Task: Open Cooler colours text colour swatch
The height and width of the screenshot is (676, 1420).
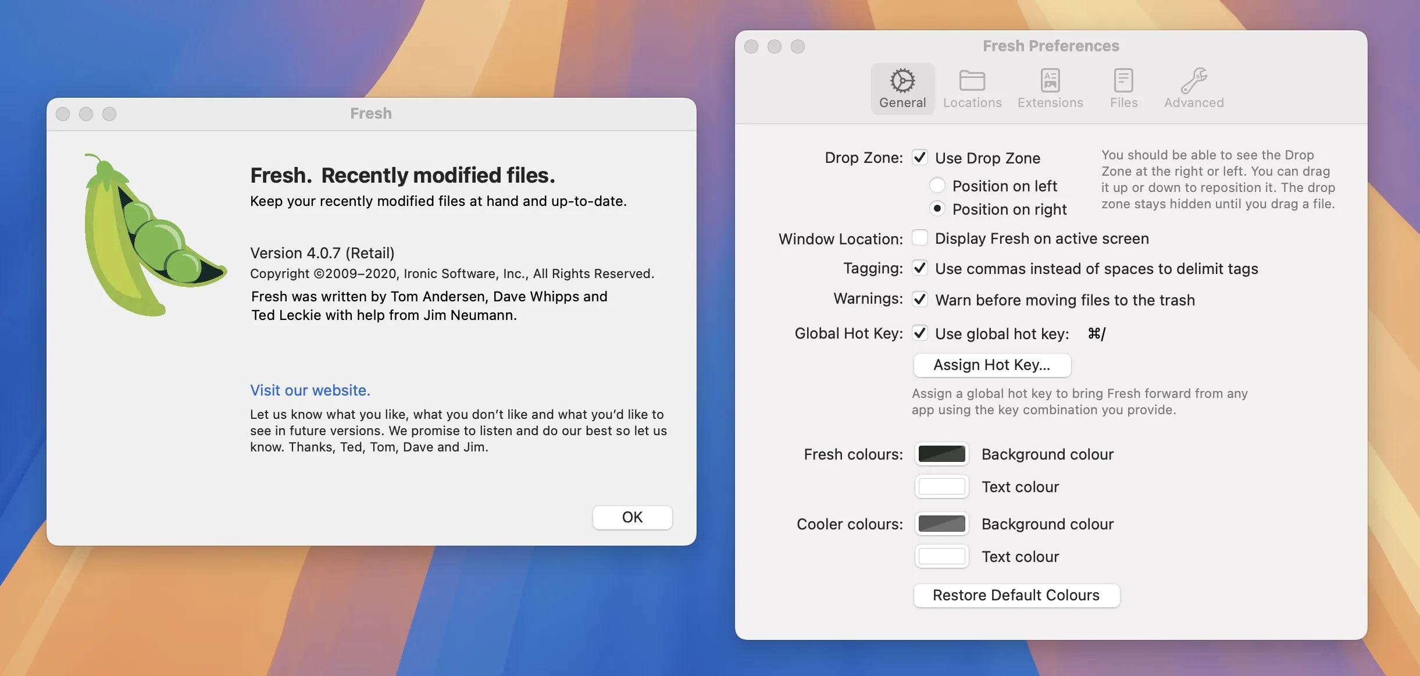Action: tap(941, 556)
